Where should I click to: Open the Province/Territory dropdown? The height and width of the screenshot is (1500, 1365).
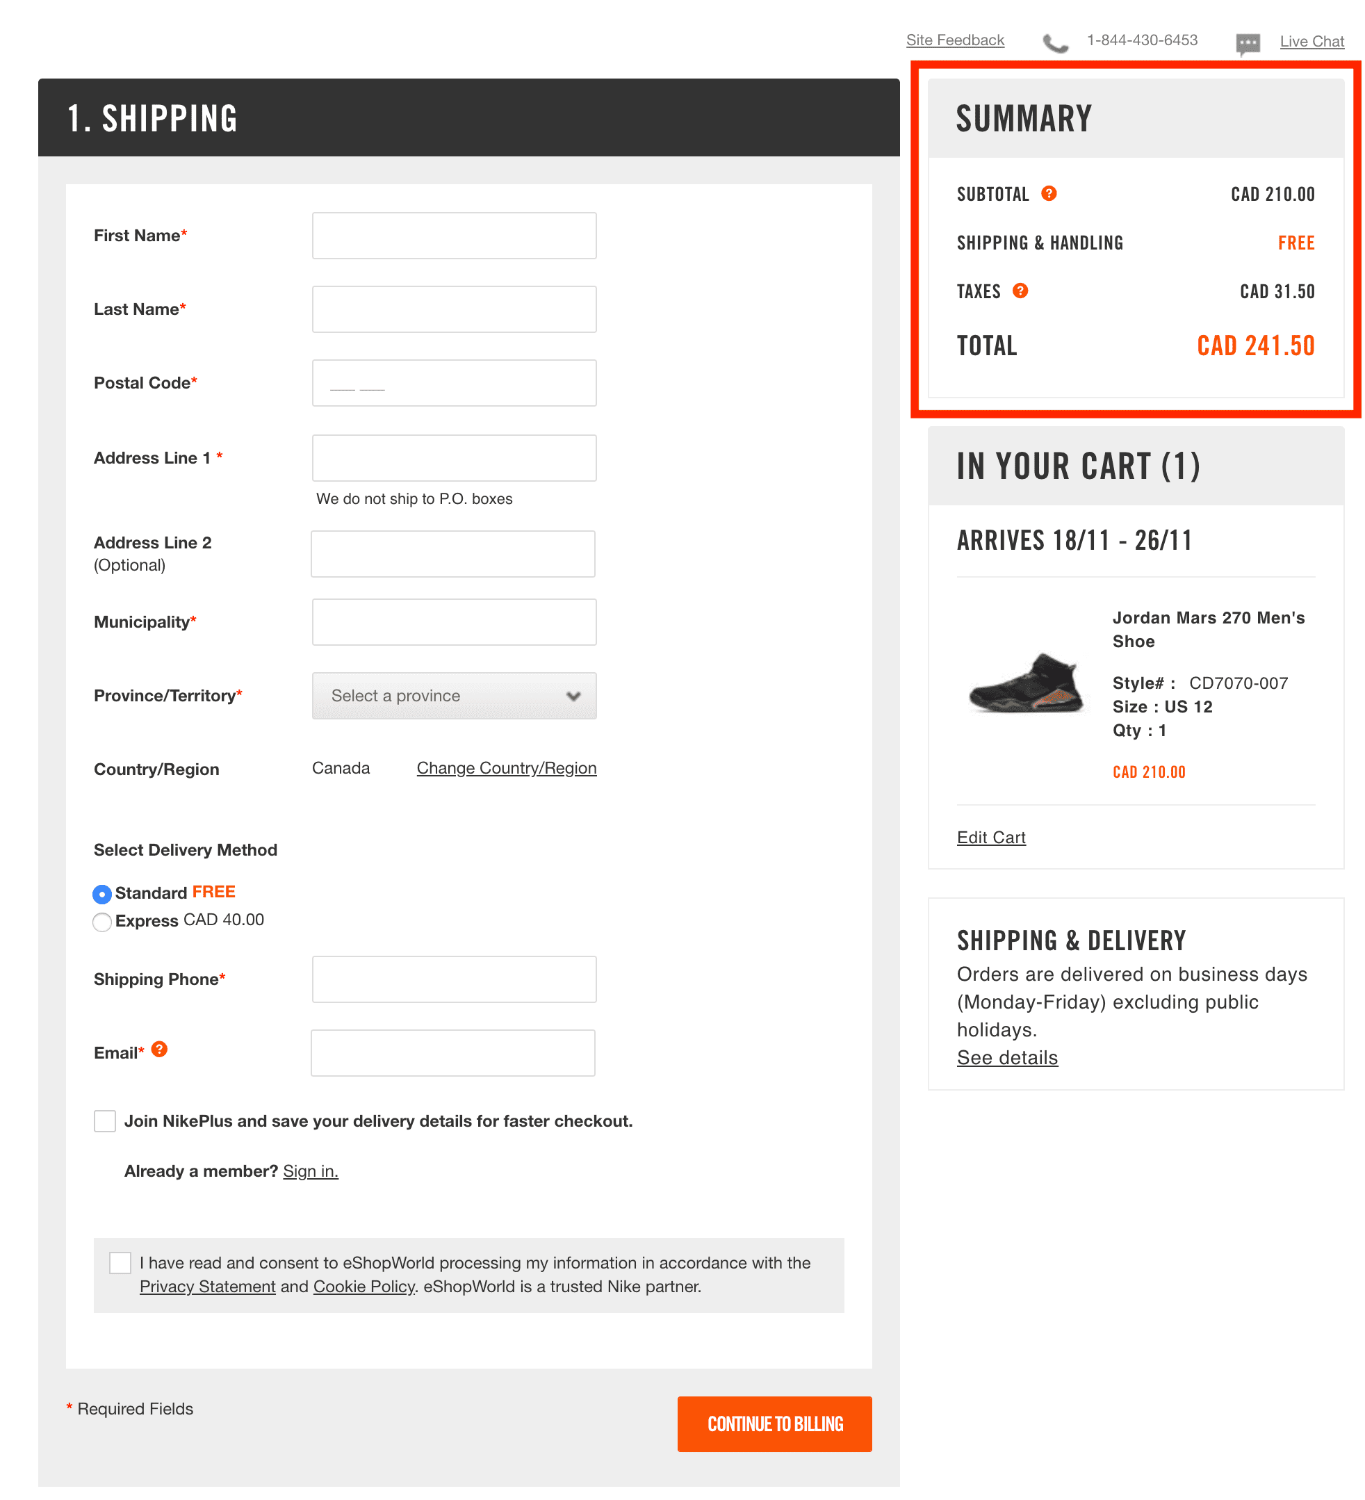coord(453,695)
